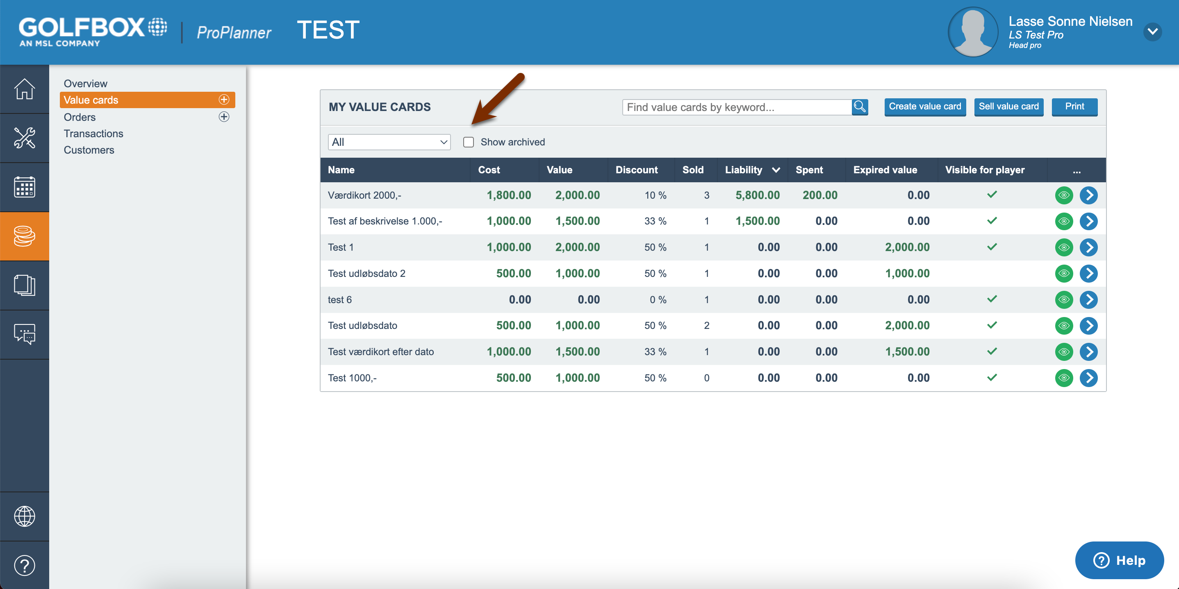Toggle eye visibility for Test af beskrivelse 1.000,-
1179x589 pixels.
pyautogui.click(x=1064, y=221)
